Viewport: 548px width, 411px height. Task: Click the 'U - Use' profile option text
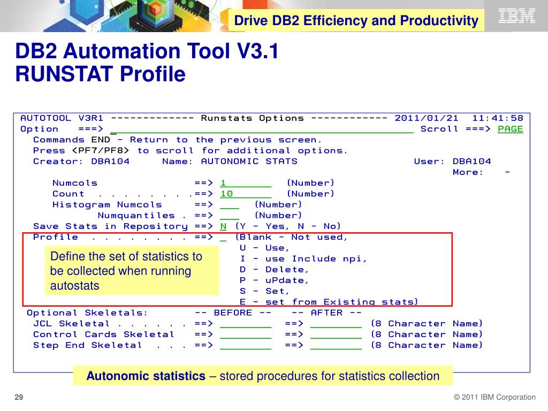tap(264, 248)
